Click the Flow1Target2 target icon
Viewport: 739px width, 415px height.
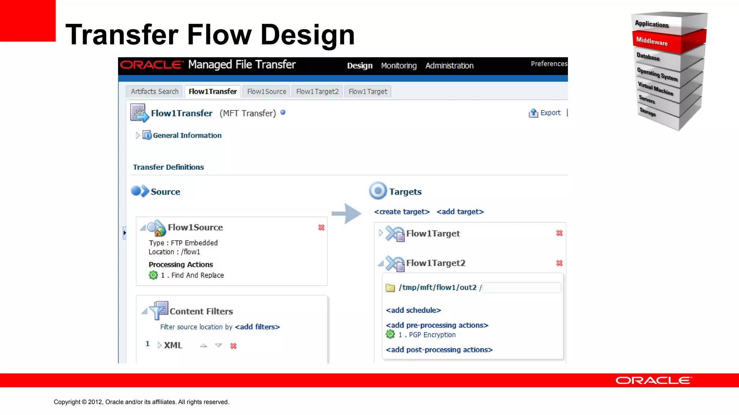(x=395, y=263)
